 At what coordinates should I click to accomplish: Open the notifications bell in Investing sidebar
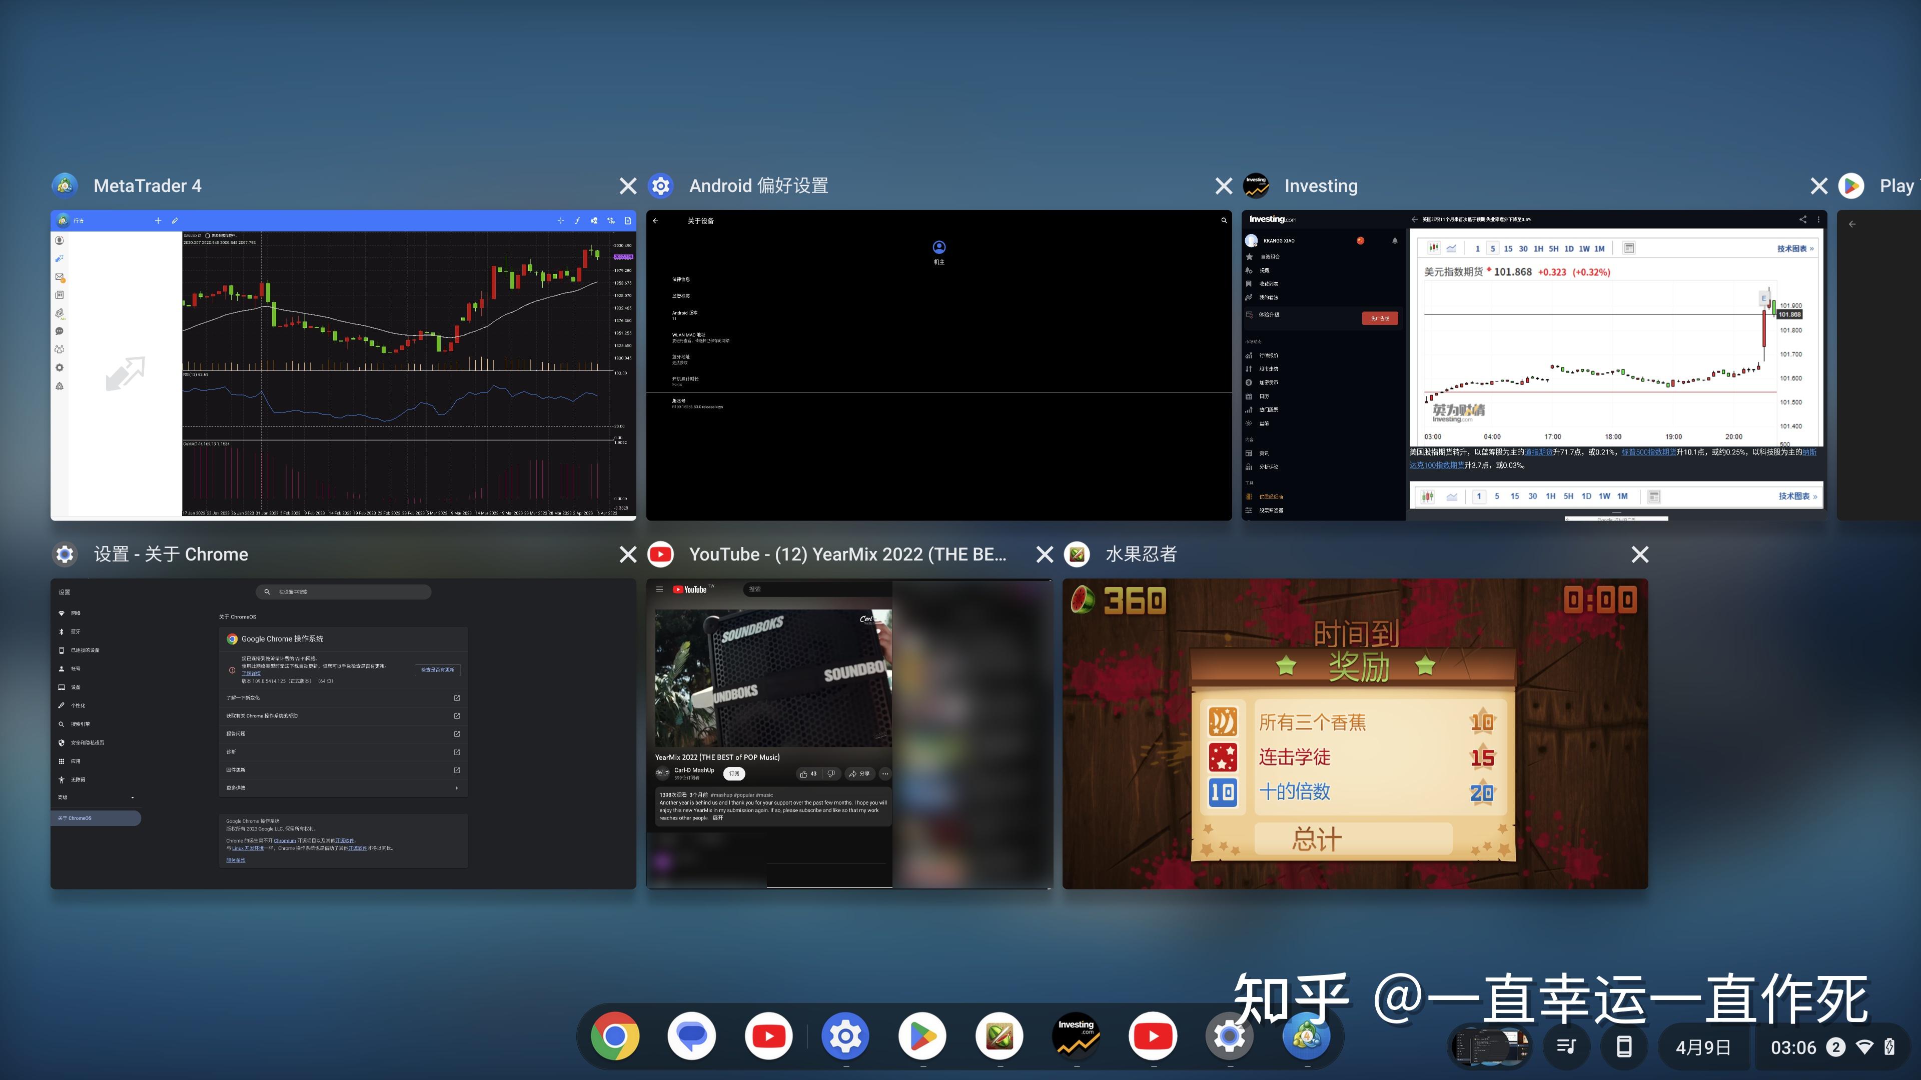point(1395,240)
